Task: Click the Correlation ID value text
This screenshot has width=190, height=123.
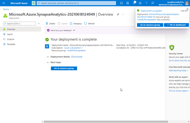Action: tap(148, 48)
